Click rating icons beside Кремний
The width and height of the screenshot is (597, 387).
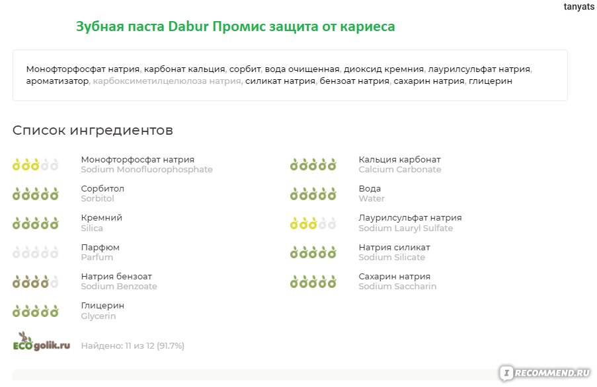(36, 223)
